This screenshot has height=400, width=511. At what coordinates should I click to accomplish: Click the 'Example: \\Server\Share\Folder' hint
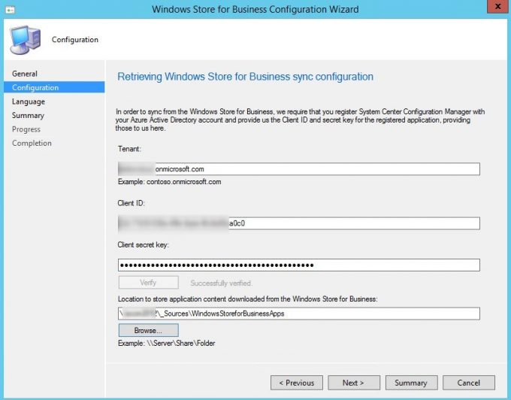pos(167,344)
